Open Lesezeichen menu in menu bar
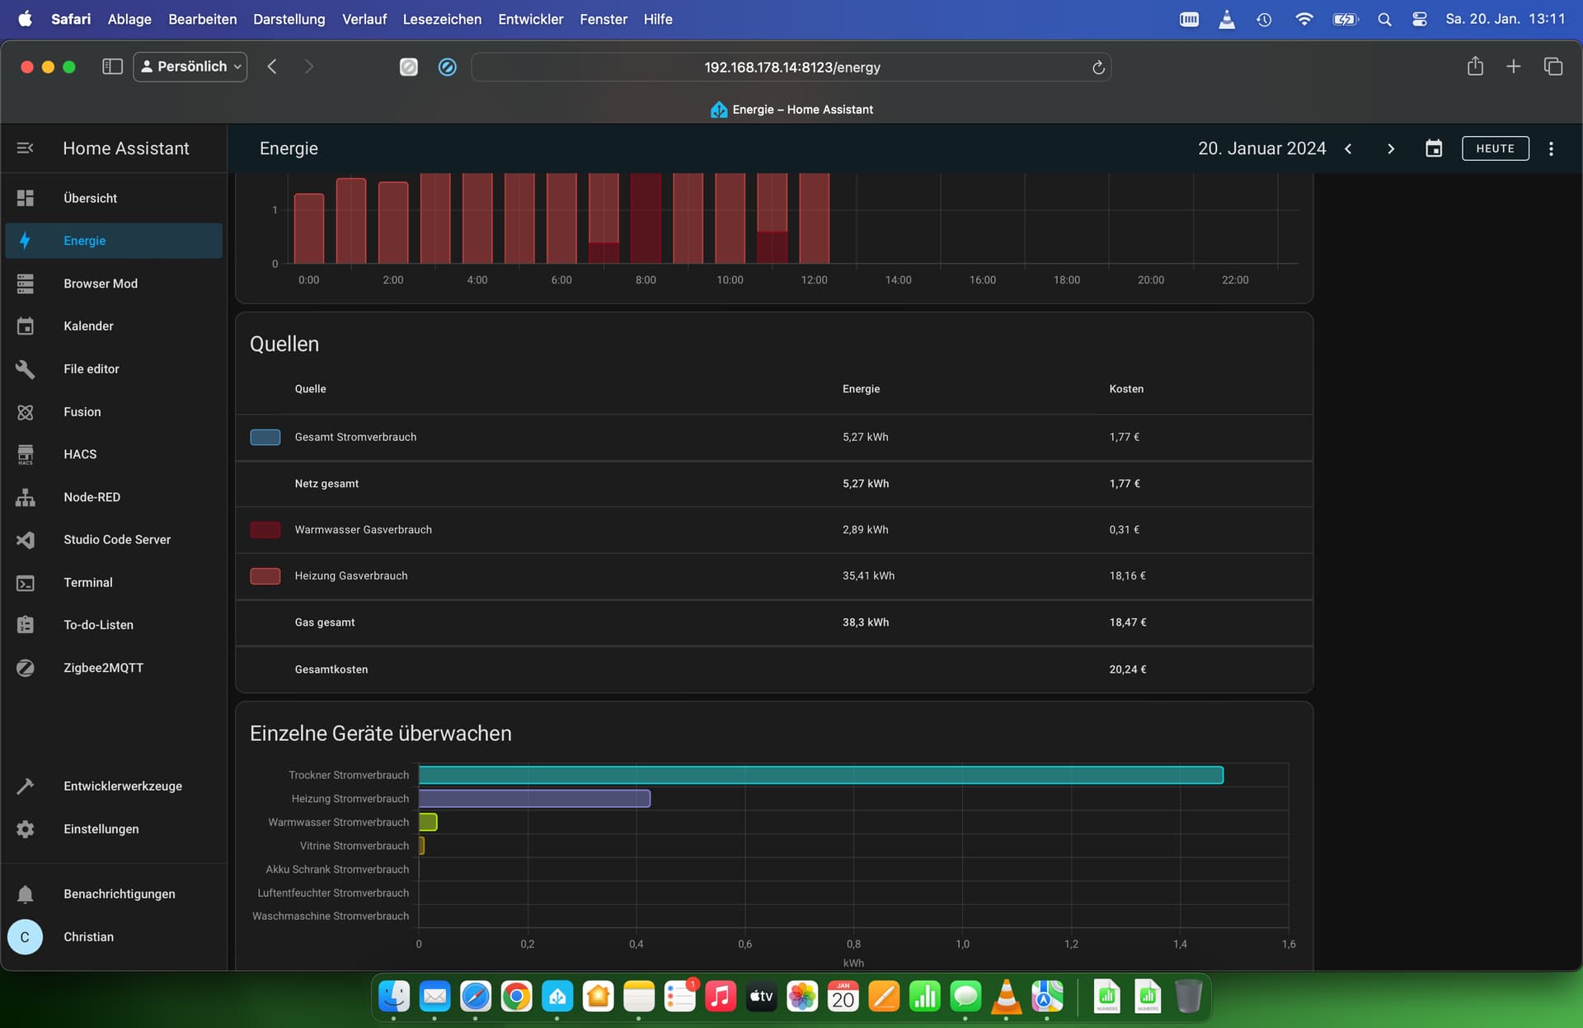1583x1028 pixels. [442, 19]
